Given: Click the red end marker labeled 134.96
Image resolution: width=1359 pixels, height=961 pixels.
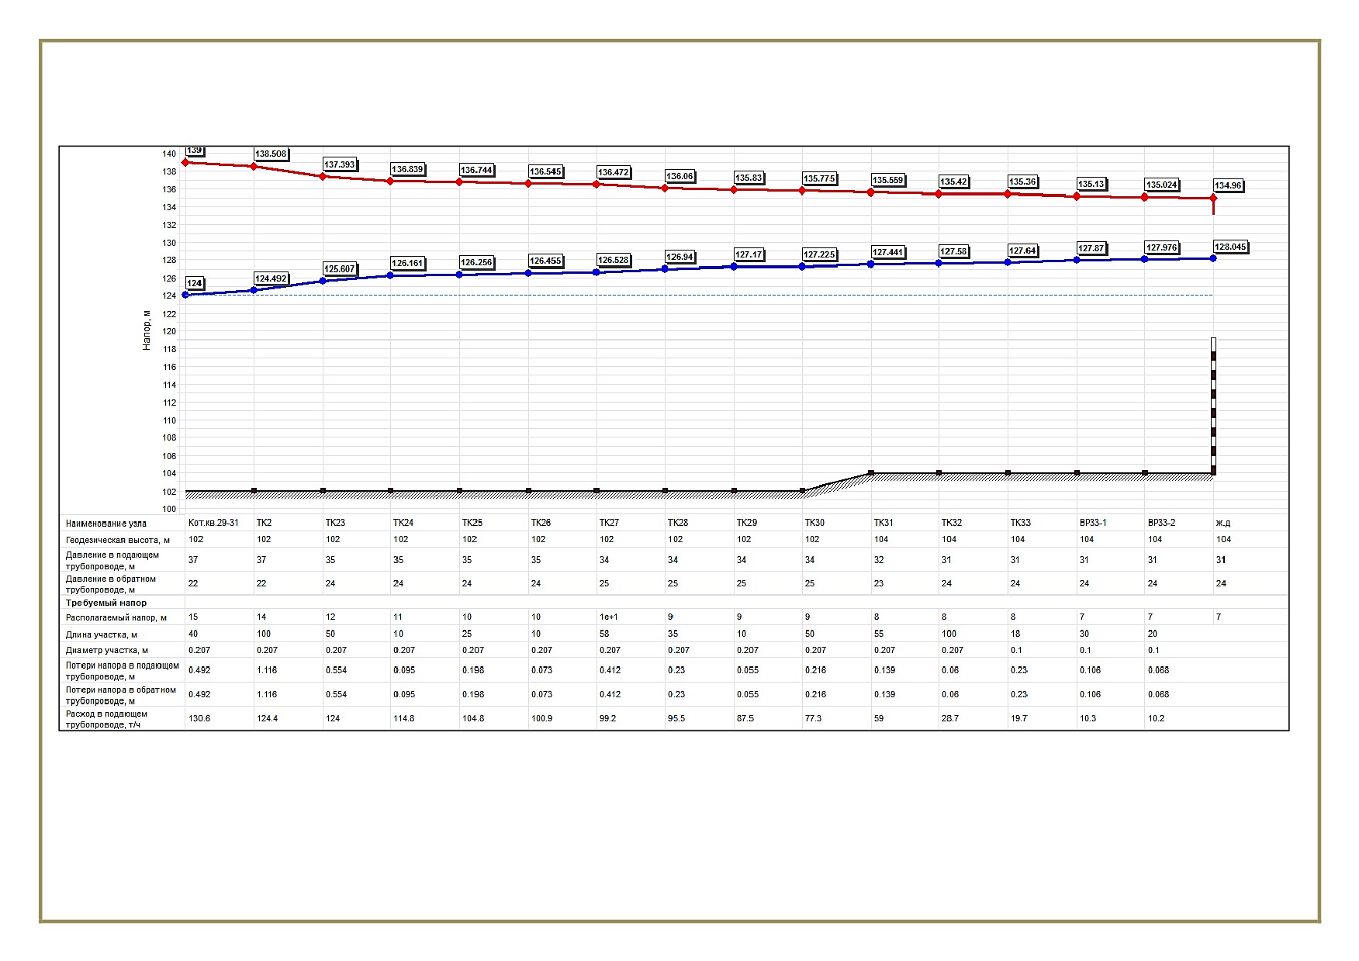Looking at the screenshot, I should click(x=1213, y=199).
